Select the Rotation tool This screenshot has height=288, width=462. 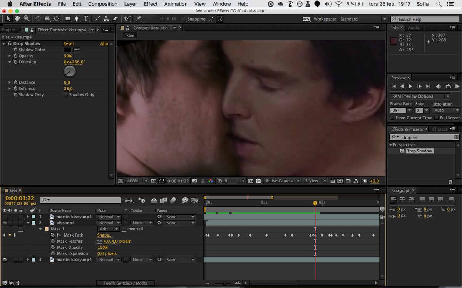click(38, 18)
